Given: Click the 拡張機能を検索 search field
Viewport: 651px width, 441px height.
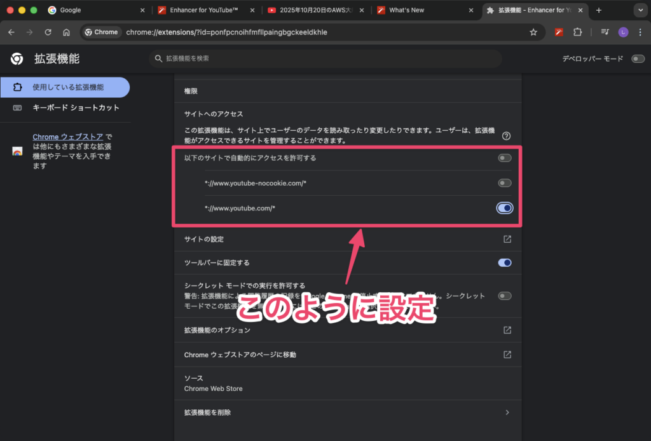Looking at the screenshot, I should (325, 58).
